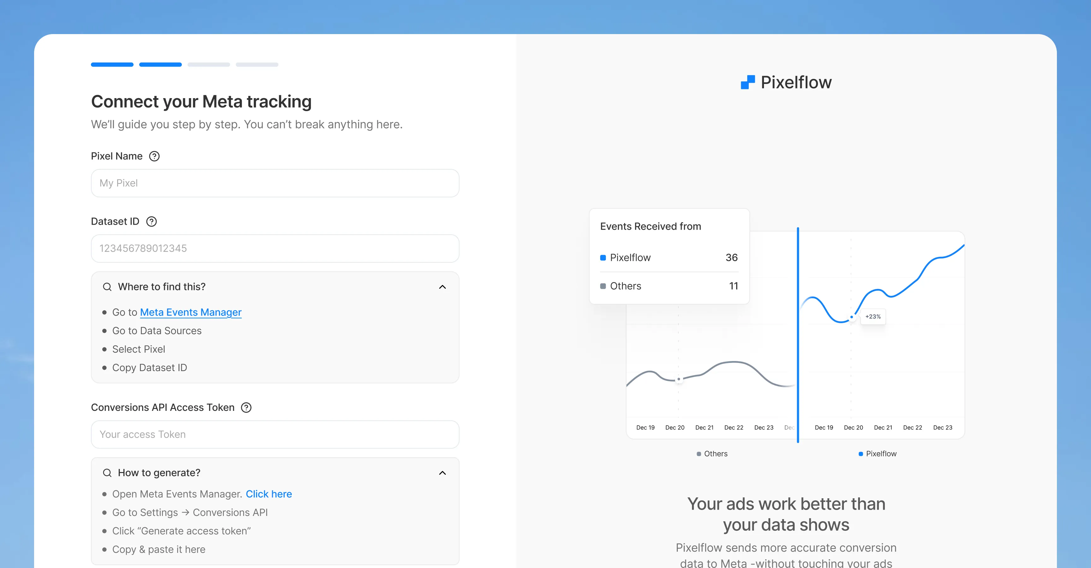
Task: Select the Pixelflow row showing 36 events
Action: pos(669,258)
